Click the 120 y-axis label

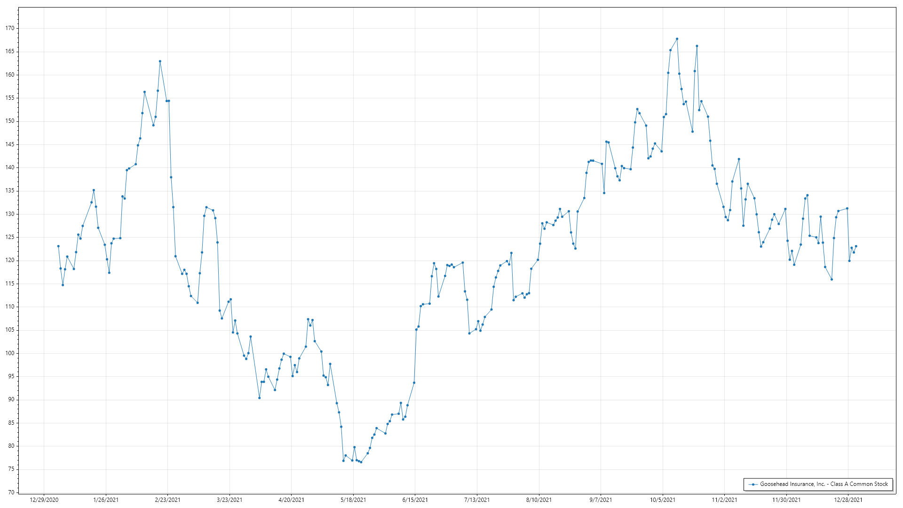click(10, 260)
